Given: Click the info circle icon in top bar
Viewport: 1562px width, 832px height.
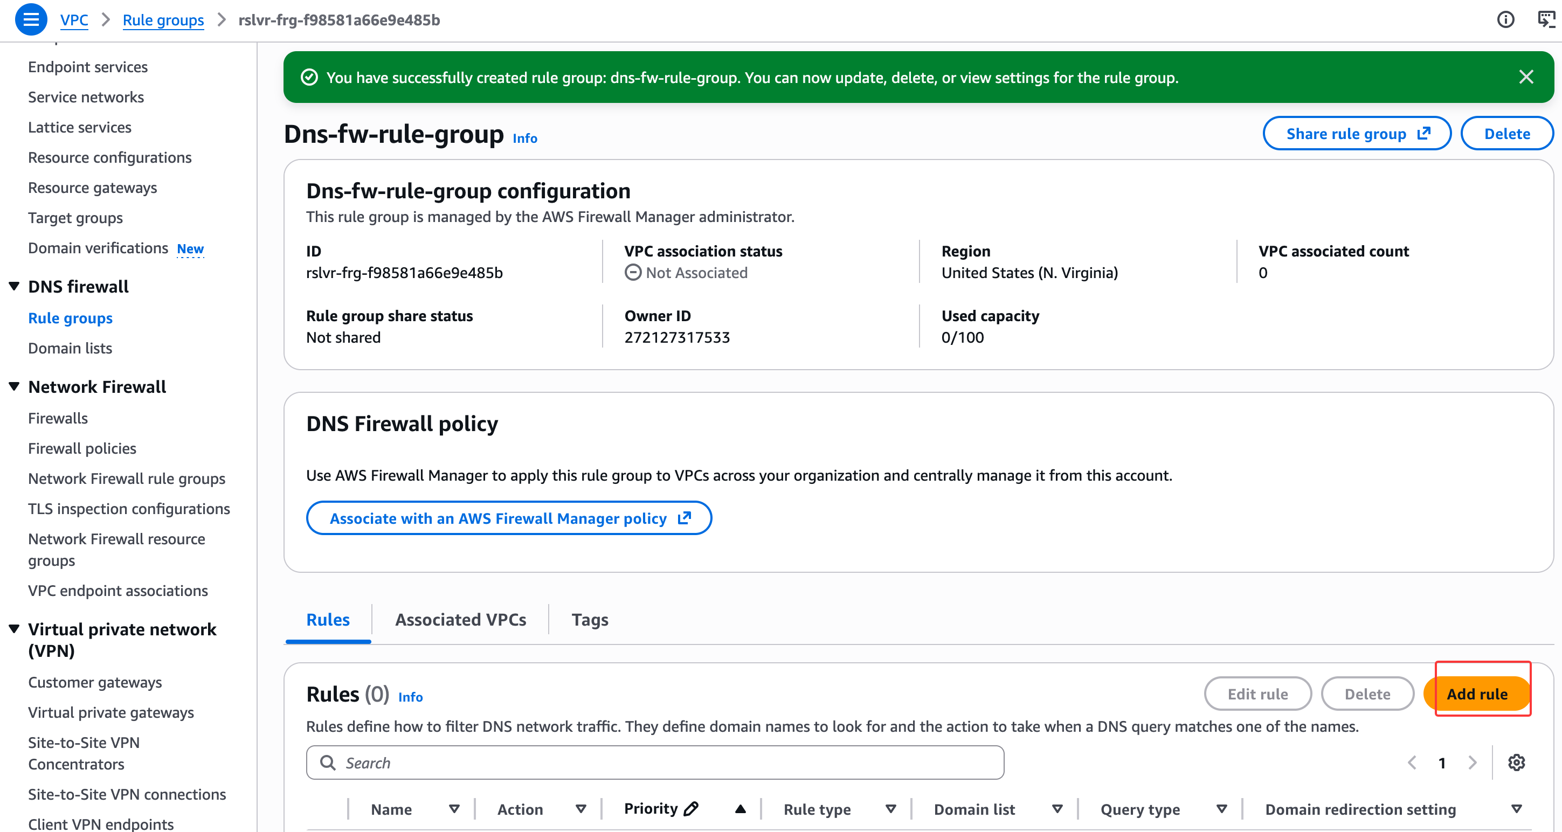Looking at the screenshot, I should [x=1505, y=19].
